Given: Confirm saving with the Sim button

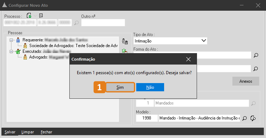Looking at the screenshot, I should [120, 87].
